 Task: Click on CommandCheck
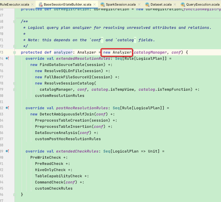pyautogui.click(x=49, y=182)
